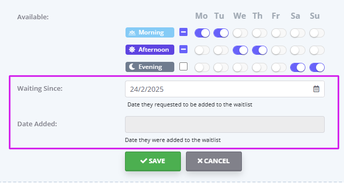Disable Sunday Evening availability

tap(317, 67)
